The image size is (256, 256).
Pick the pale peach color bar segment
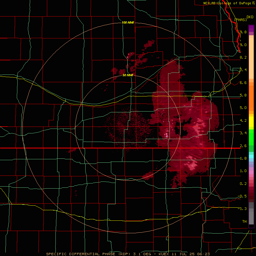pyautogui.click(x=251, y=59)
